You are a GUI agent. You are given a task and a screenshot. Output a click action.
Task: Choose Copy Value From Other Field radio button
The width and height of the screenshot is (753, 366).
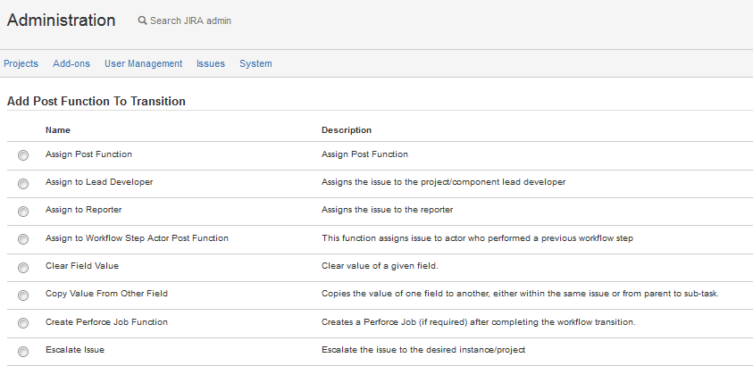[23, 295]
